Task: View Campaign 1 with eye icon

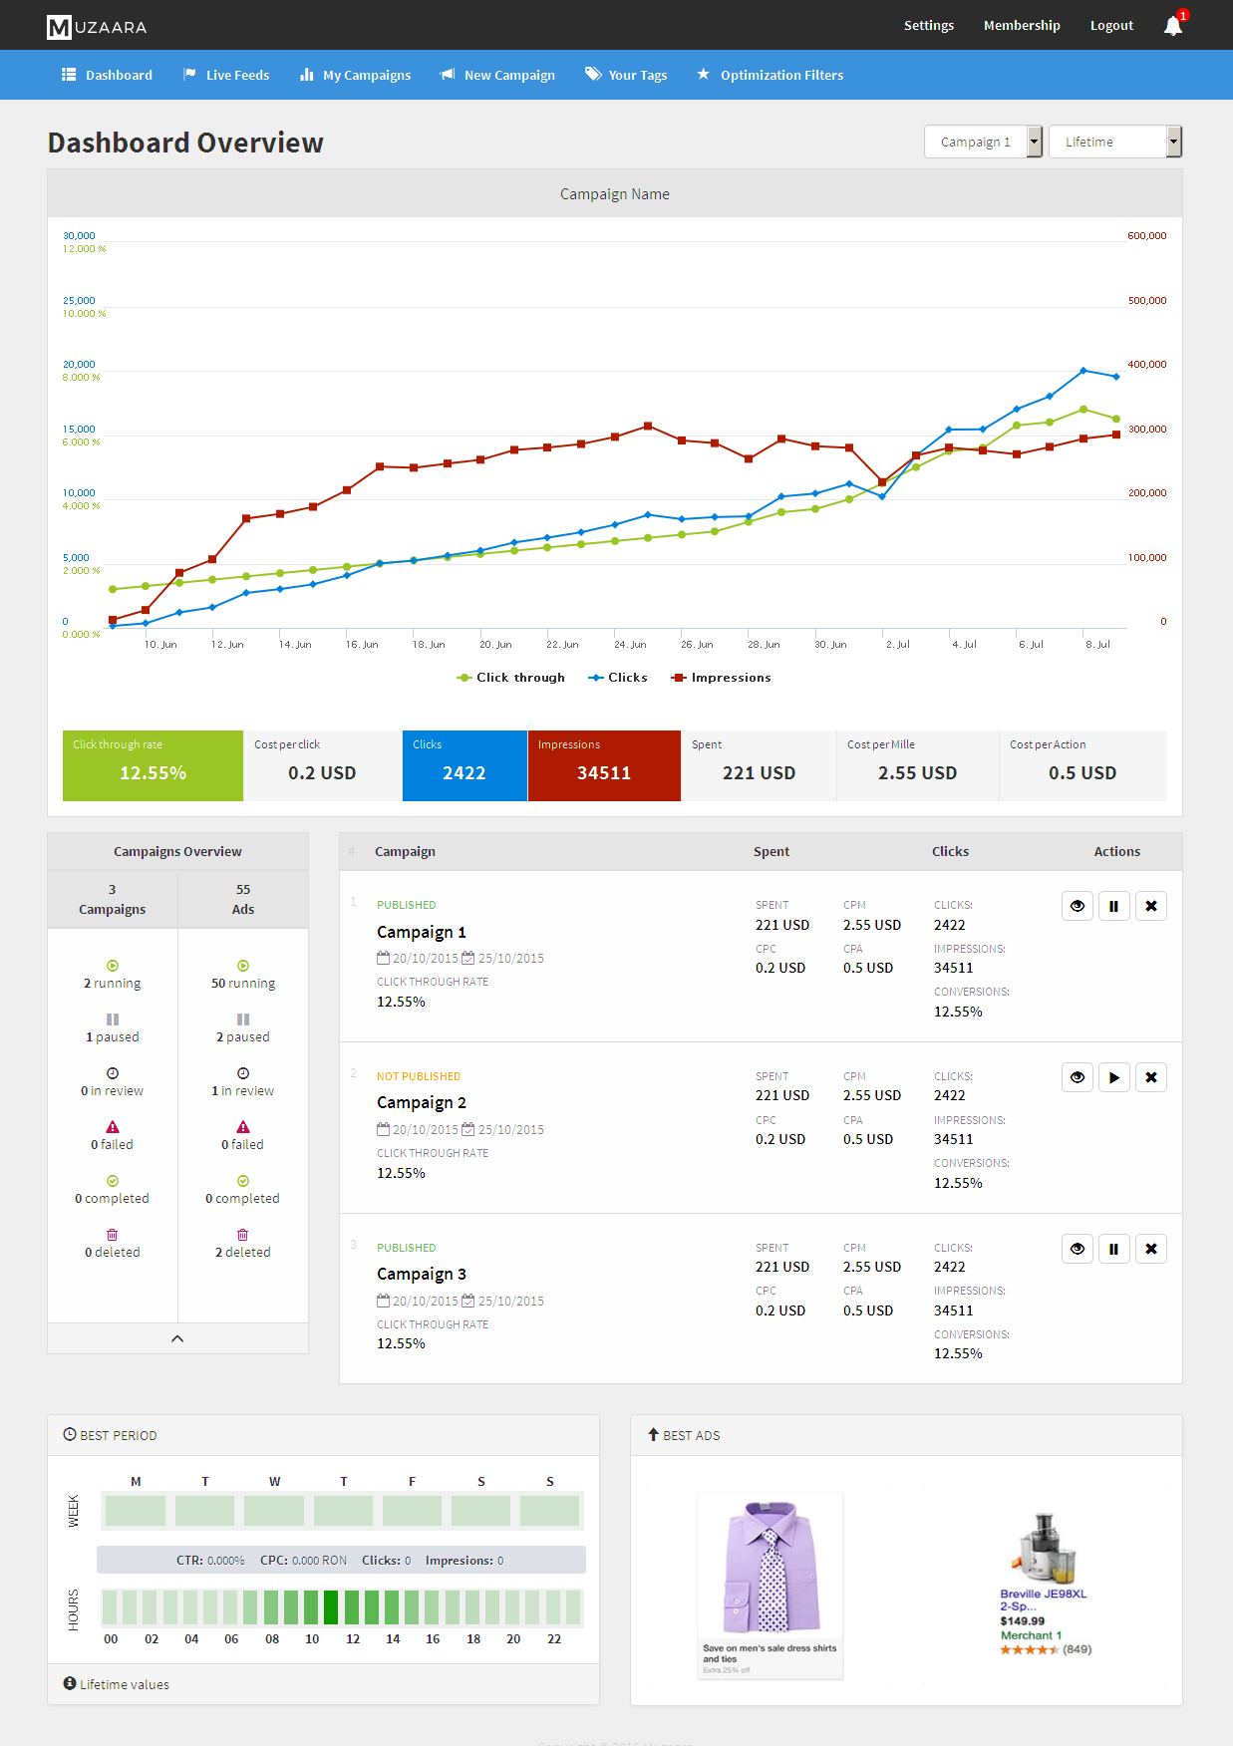Action: point(1077,906)
